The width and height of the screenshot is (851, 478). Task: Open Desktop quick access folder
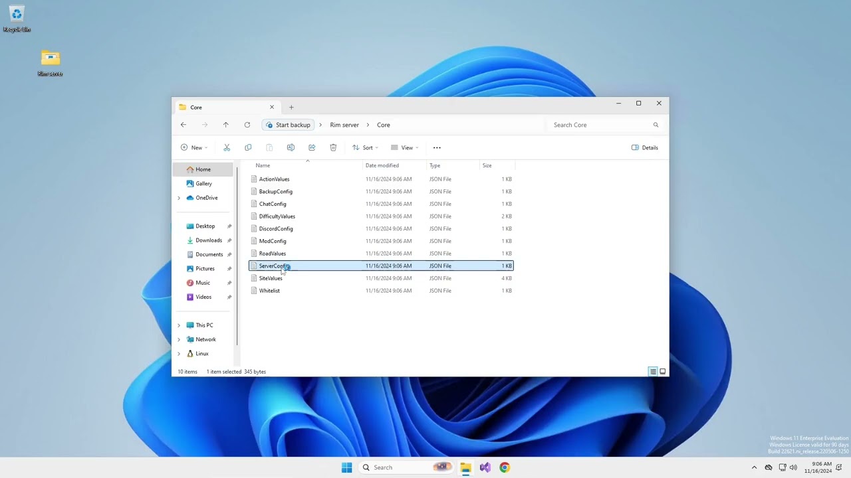point(204,226)
